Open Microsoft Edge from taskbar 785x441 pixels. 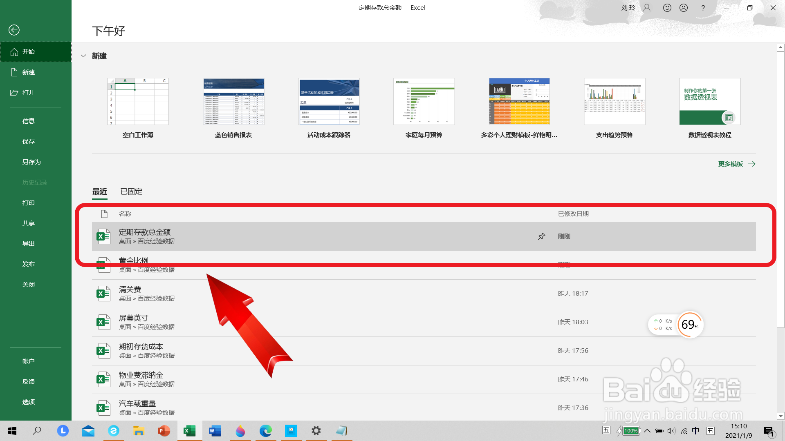click(x=265, y=431)
